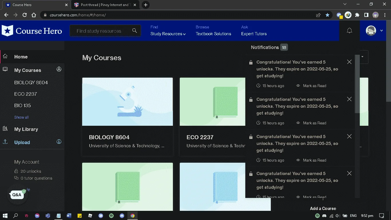Open the BIOLOGY 8604 course card thumbnail

[x=127, y=102]
